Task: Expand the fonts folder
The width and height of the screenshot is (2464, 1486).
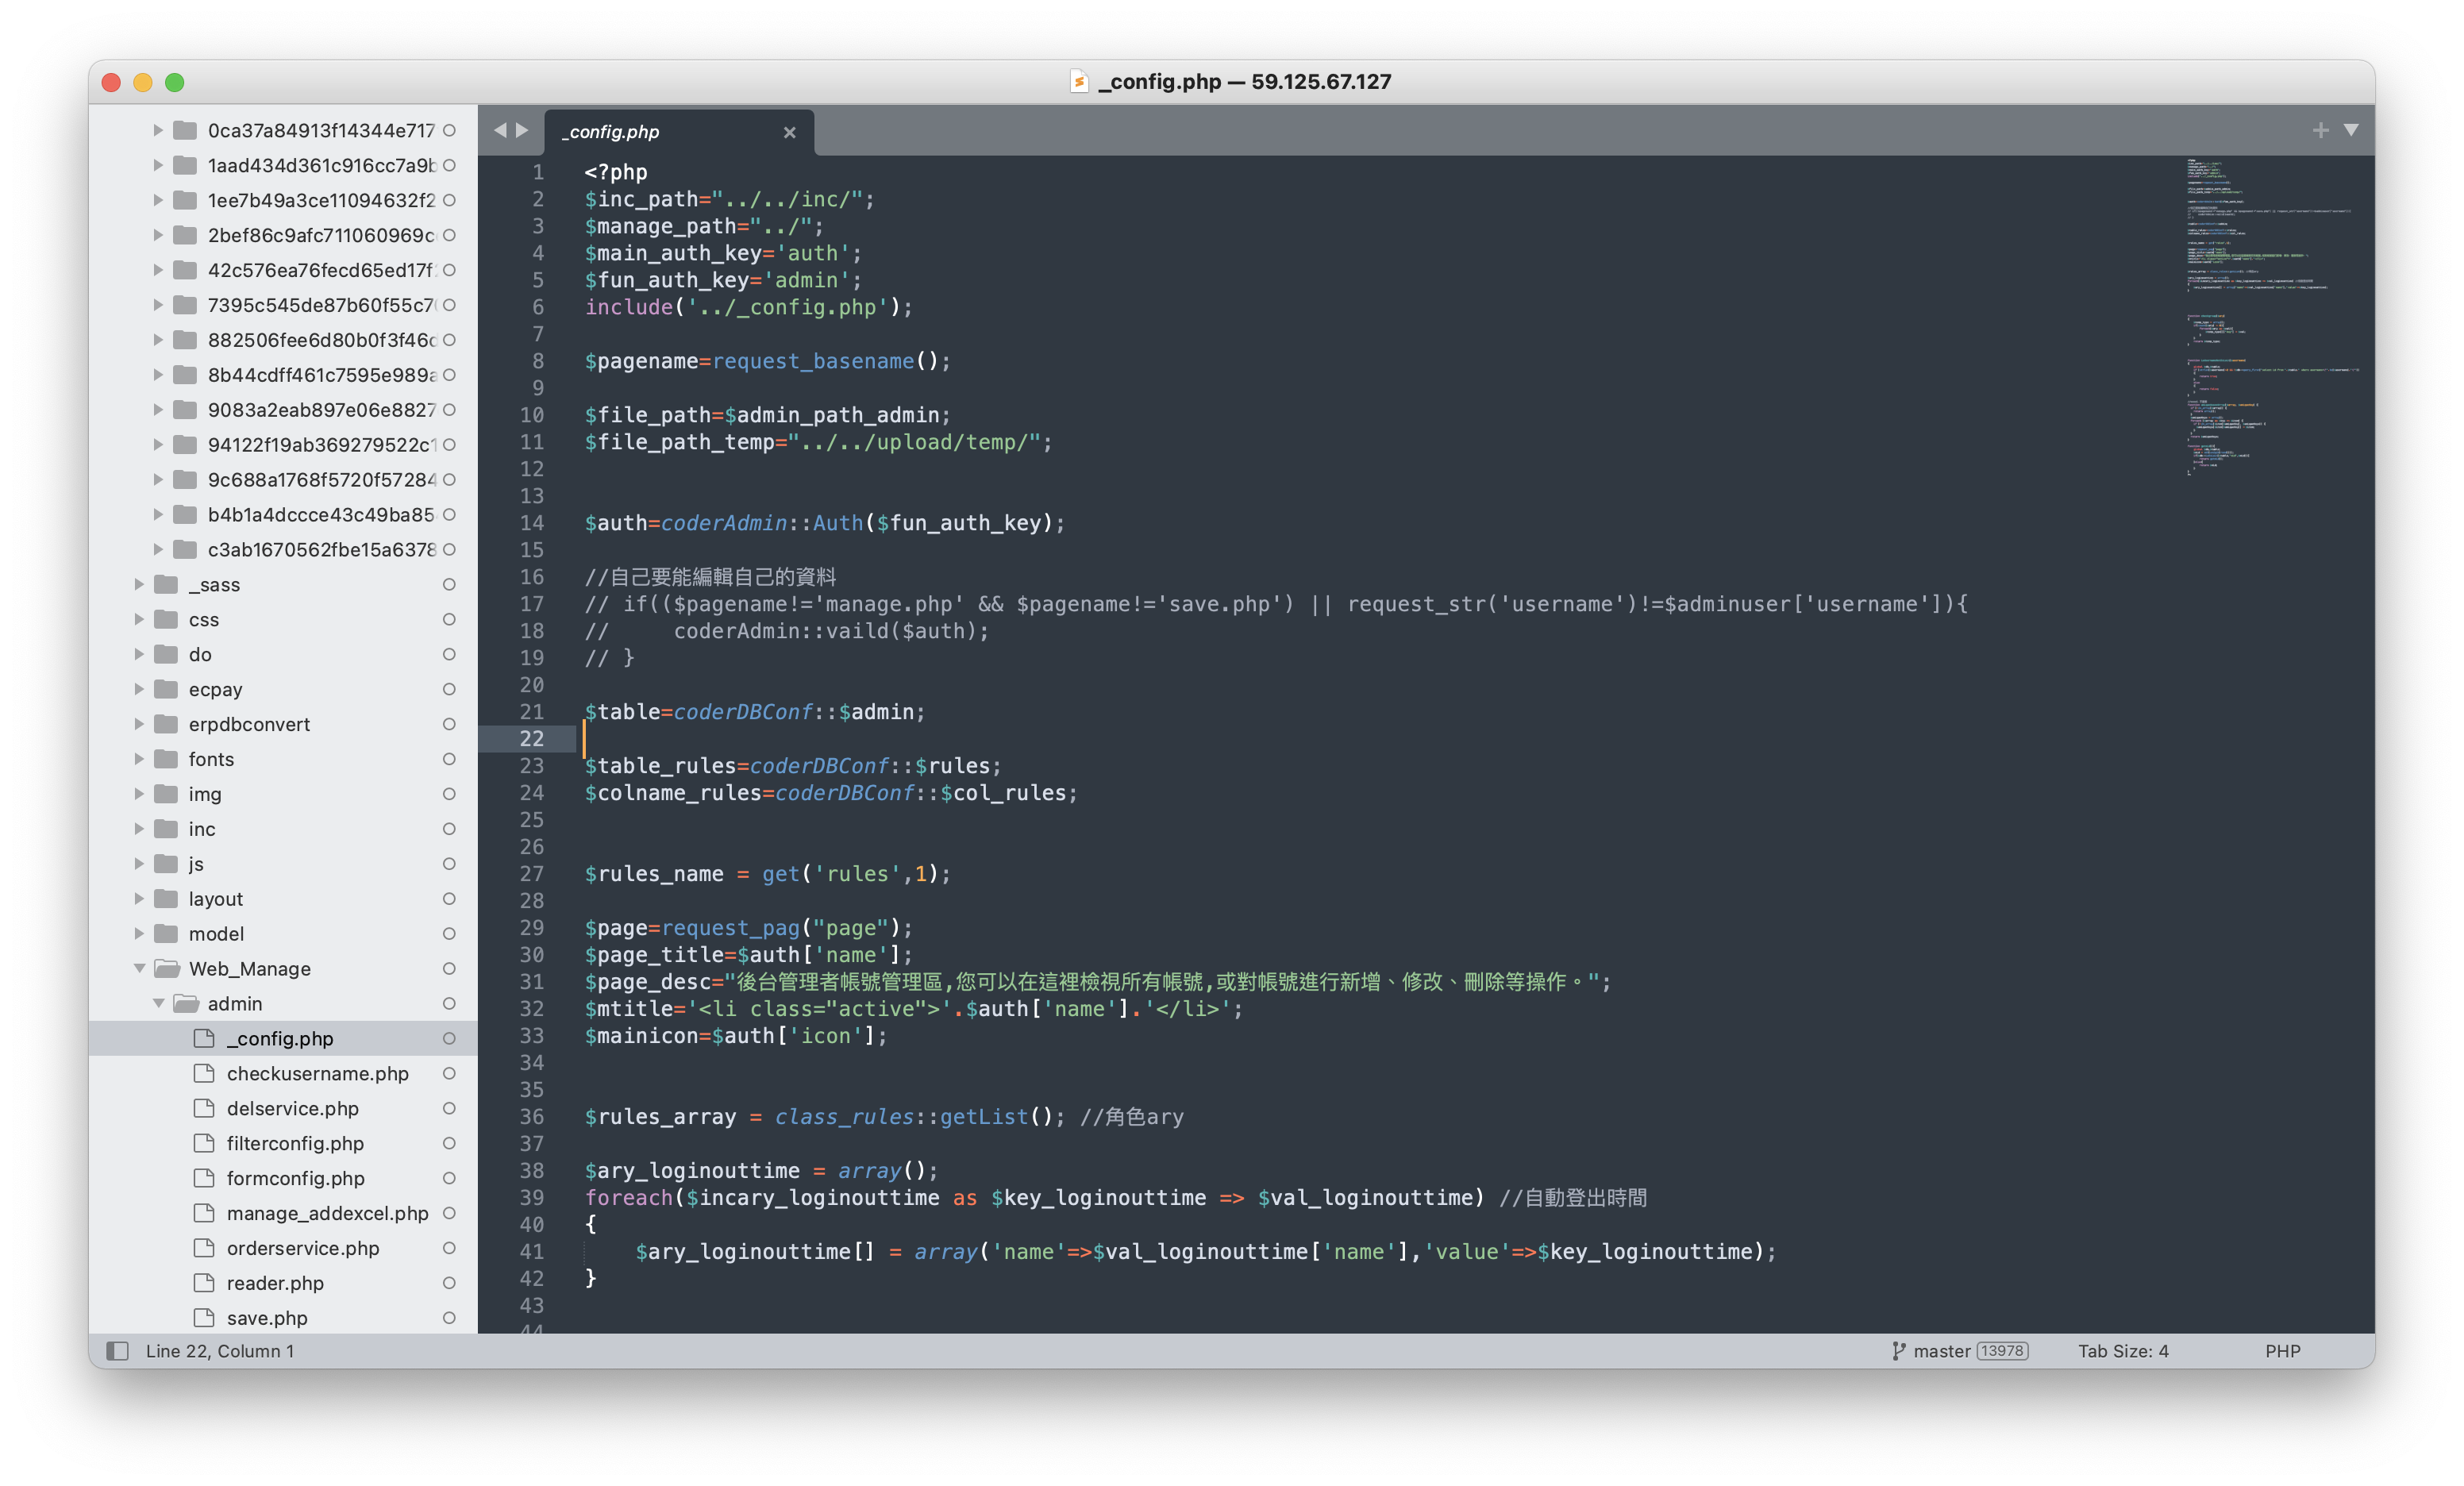Action: point(139,758)
